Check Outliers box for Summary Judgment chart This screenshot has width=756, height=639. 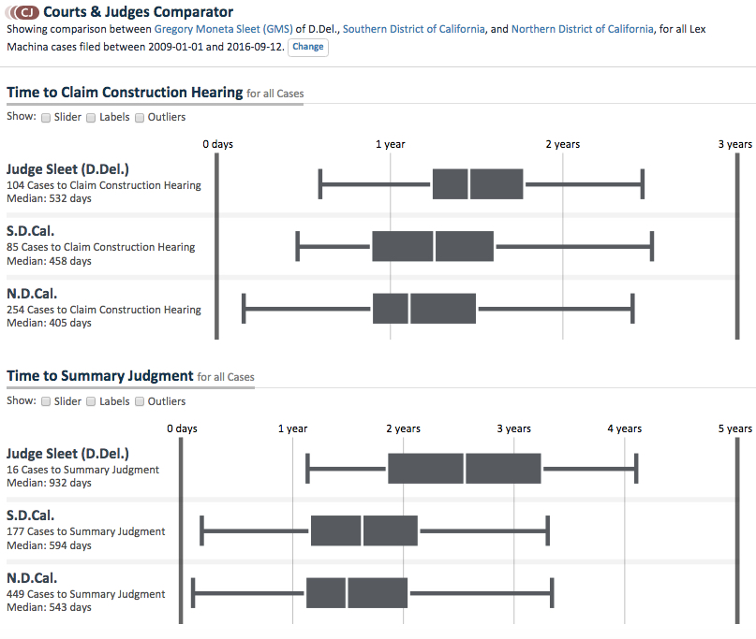140,401
